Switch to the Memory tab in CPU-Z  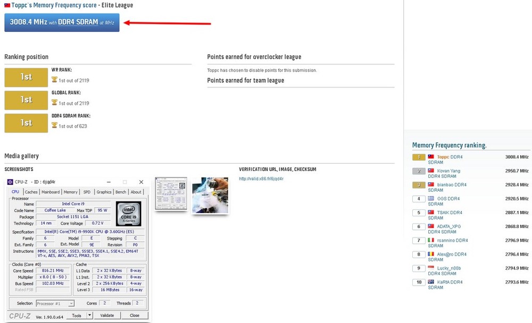pos(70,192)
